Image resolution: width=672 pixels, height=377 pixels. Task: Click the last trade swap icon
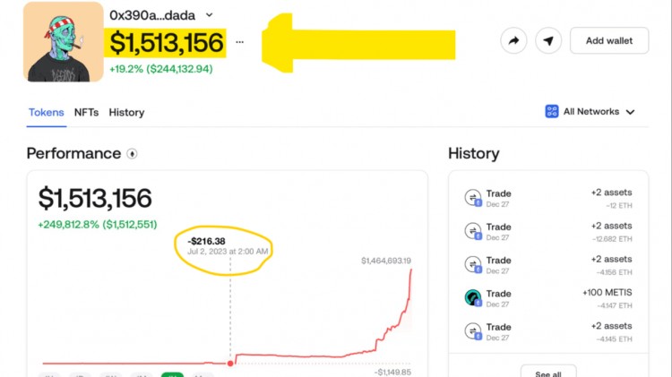pyautogui.click(x=472, y=331)
